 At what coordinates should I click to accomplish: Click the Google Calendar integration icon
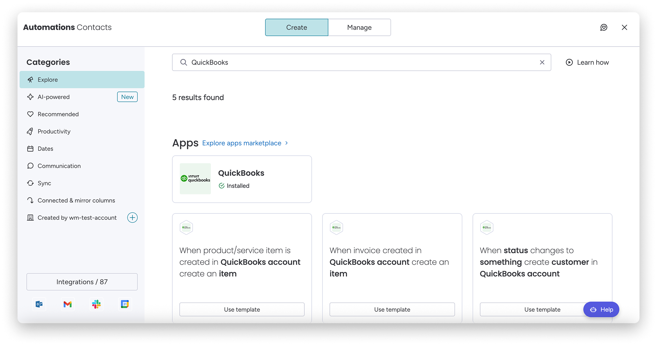point(125,304)
